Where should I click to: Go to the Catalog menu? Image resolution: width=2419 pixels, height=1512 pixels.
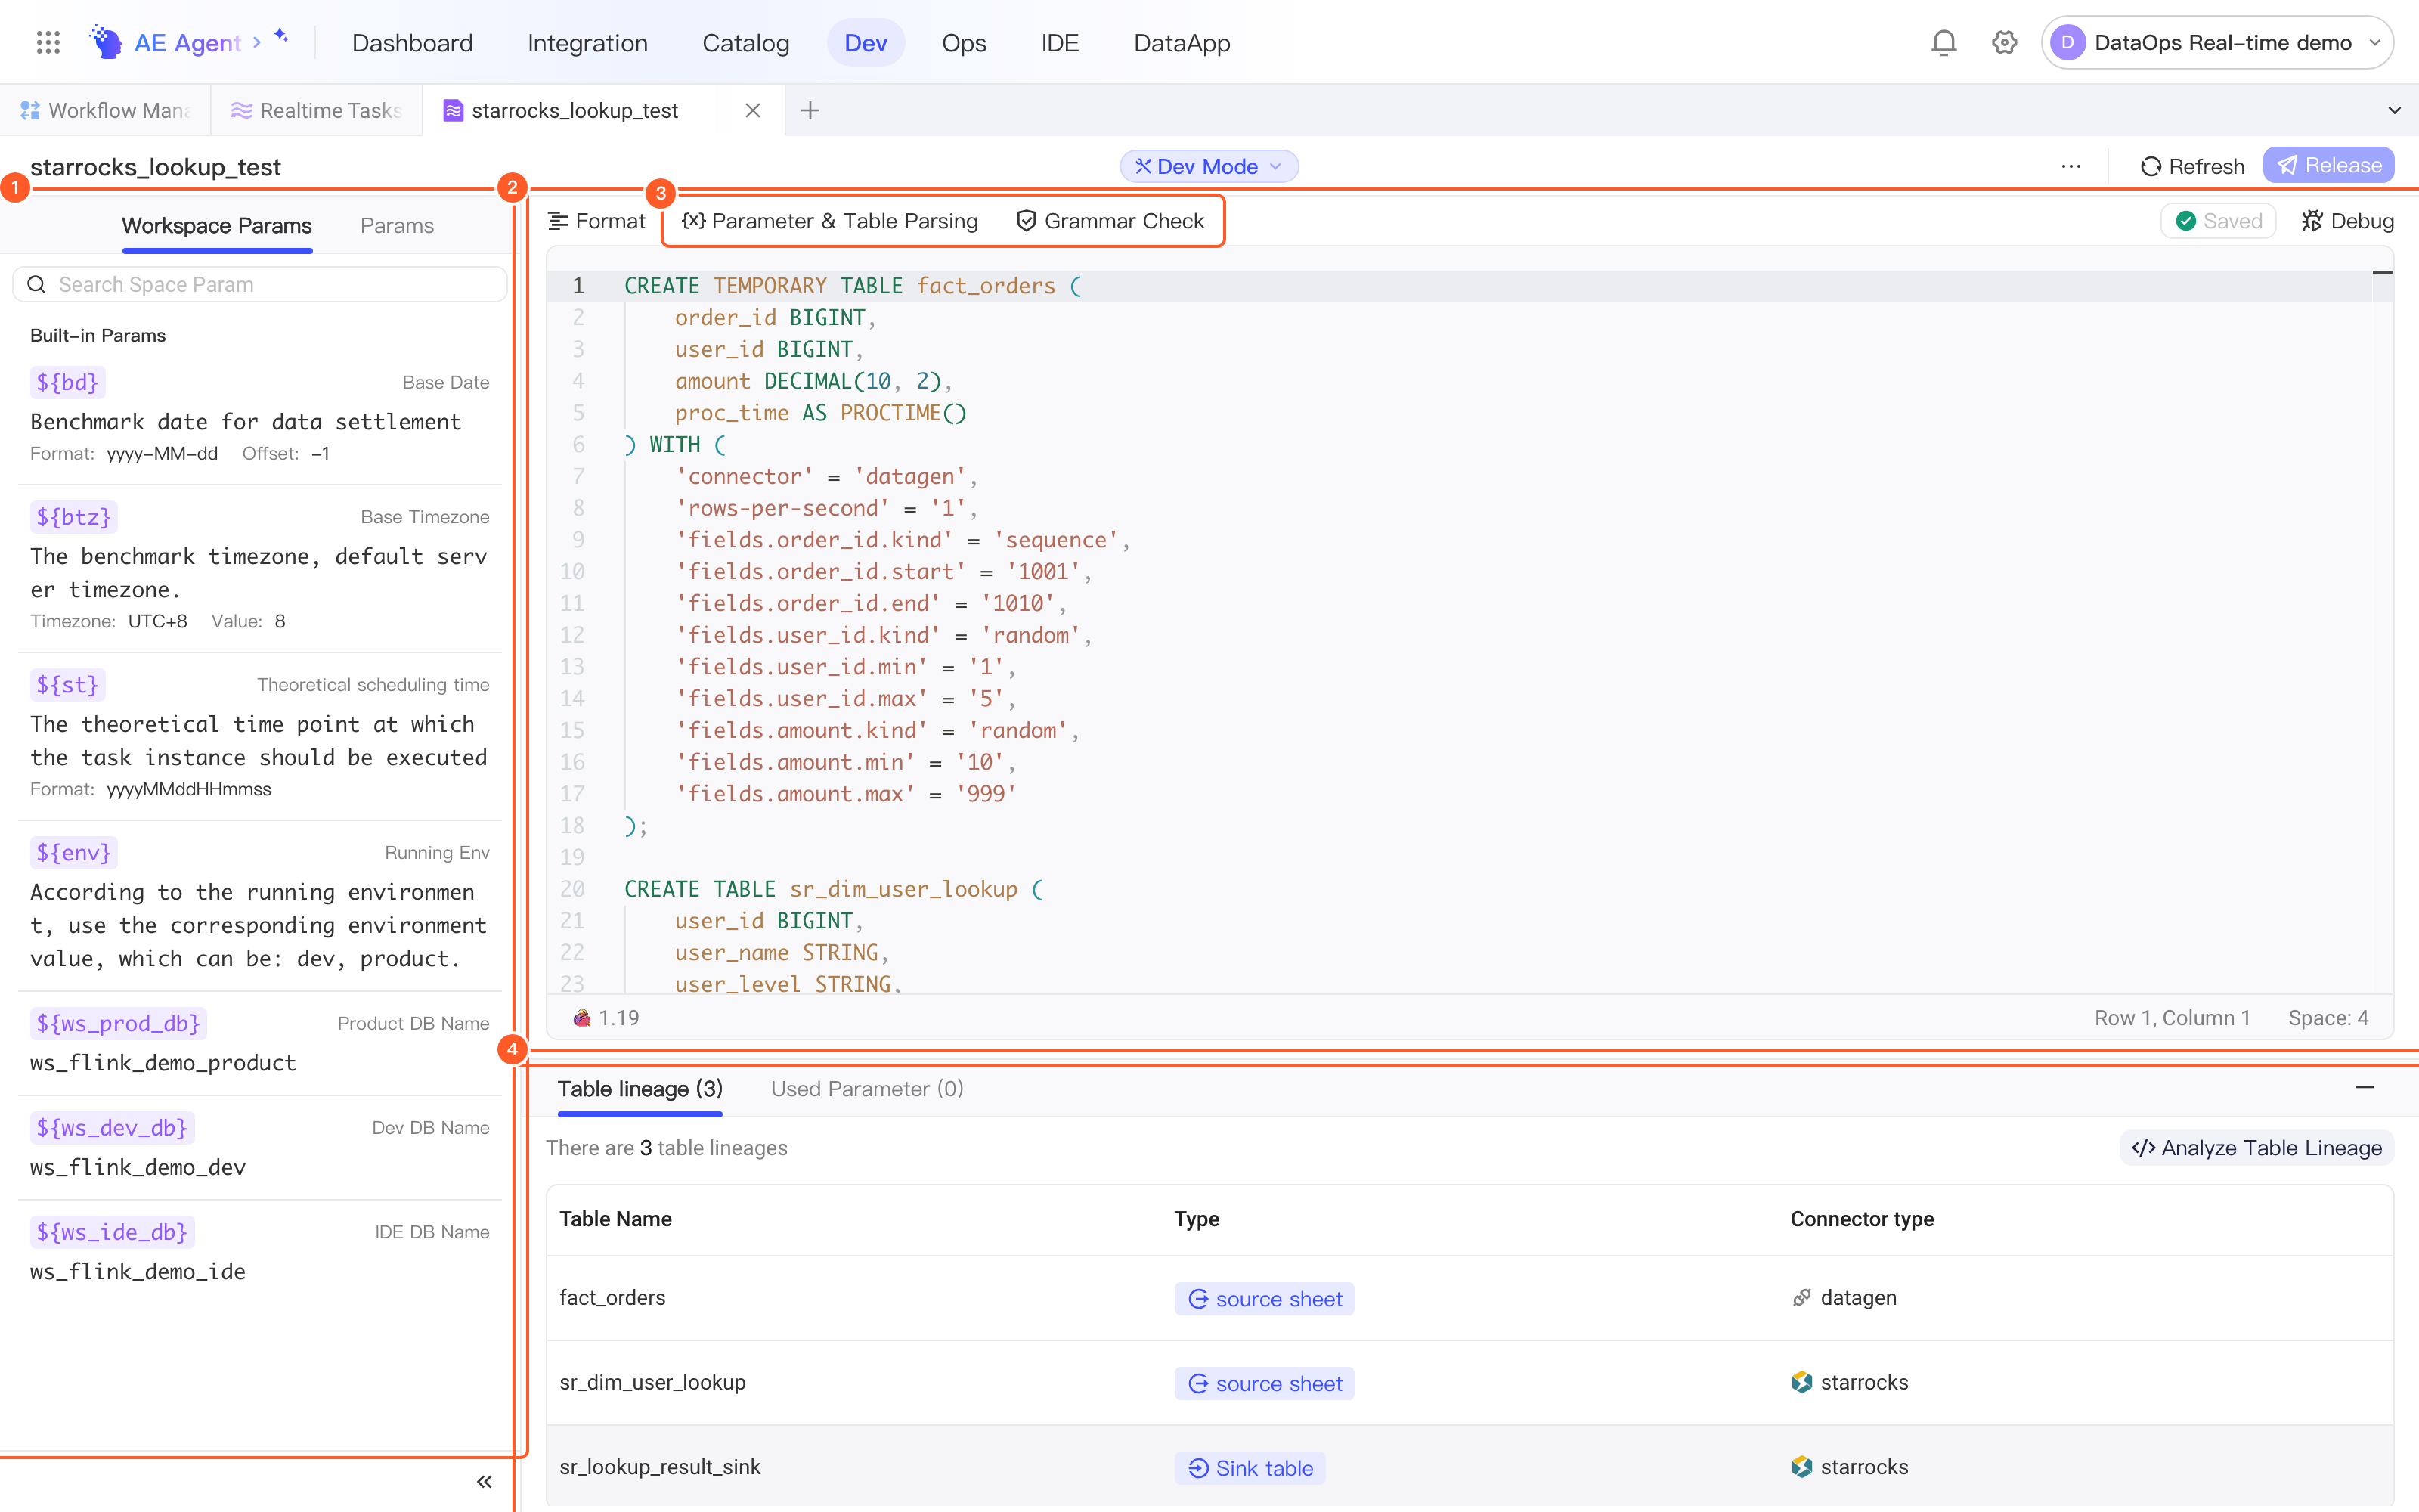[745, 43]
